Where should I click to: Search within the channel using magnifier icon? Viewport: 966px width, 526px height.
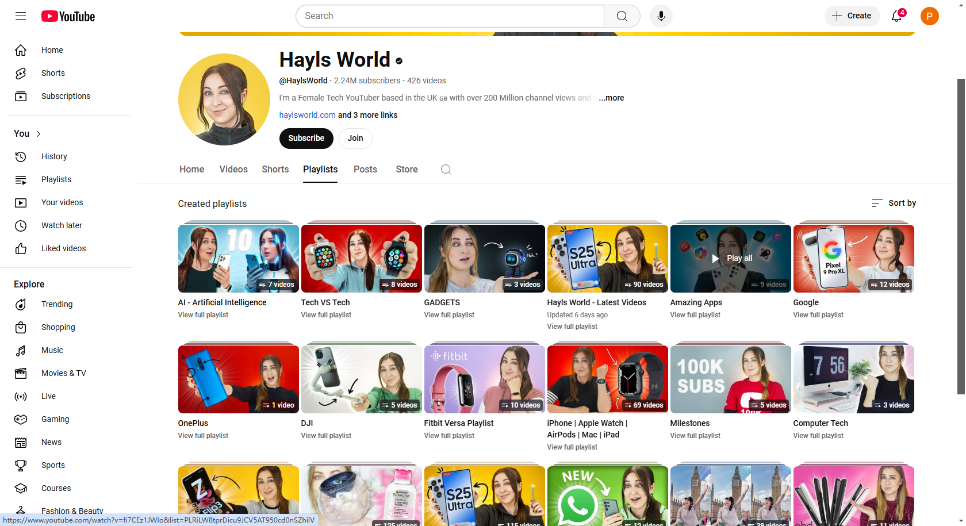(x=446, y=170)
